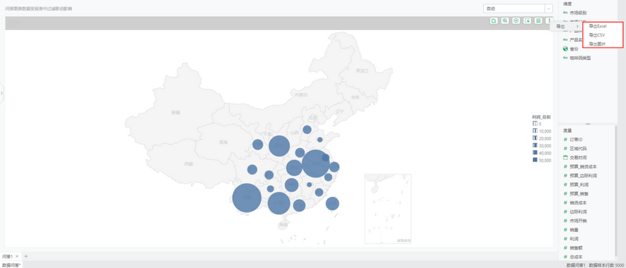Screen dimensions: 626x268
Task: Add a new tab with plus button
Action: 26,256
